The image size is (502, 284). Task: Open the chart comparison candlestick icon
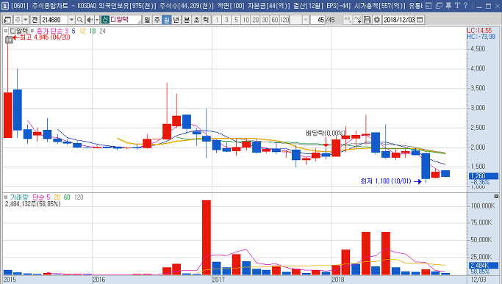[348, 20]
